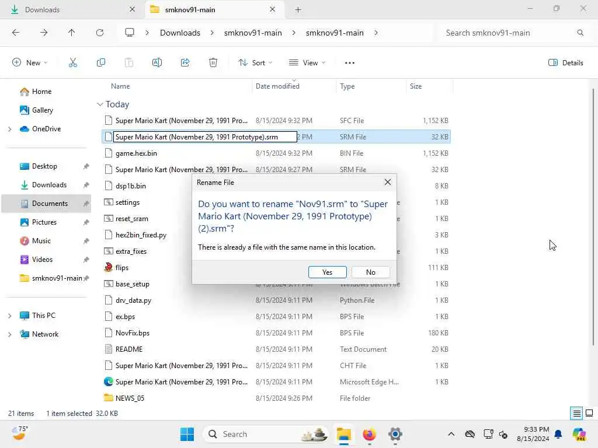
Task: Open Videos in quick access
Action: (x=42, y=260)
